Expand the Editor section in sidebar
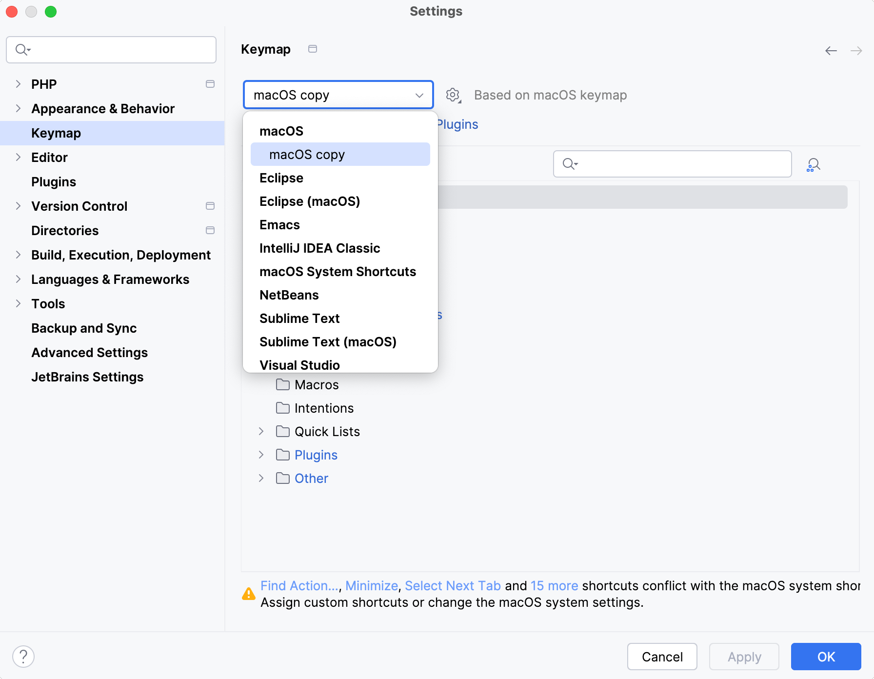 click(x=18, y=157)
